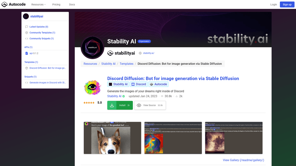This screenshot has width=296, height=166.
Task: Open api 0.1.2 in the sidebar
Action: coord(34,54)
